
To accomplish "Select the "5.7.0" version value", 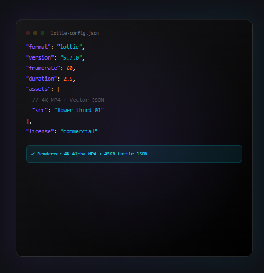I will click(71, 58).
